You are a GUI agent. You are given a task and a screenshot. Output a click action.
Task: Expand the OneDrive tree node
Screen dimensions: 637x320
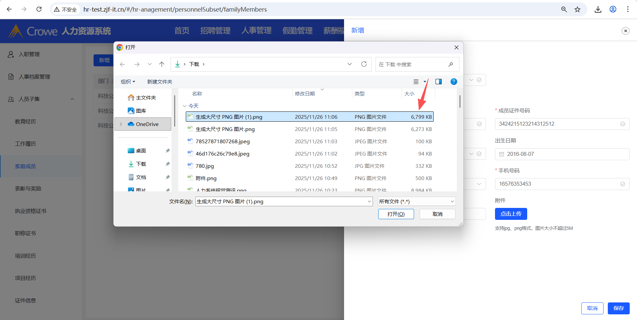click(x=121, y=124)
